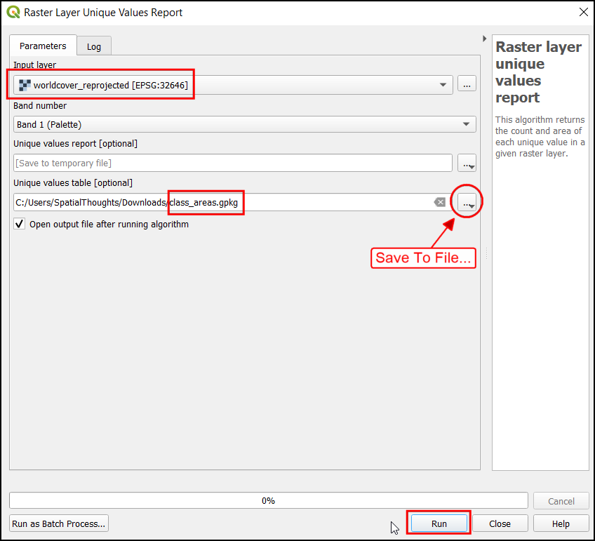Screen dimensions: 595x541
Task: Toggle Open output file after running algorithm
Action: click(x=20, y=225)
